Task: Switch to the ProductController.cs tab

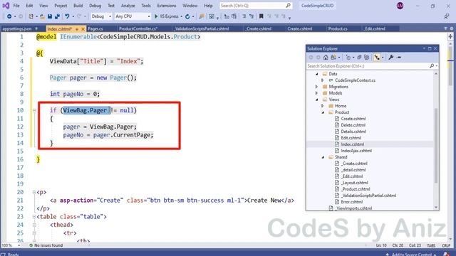Action: click(138, 28)
